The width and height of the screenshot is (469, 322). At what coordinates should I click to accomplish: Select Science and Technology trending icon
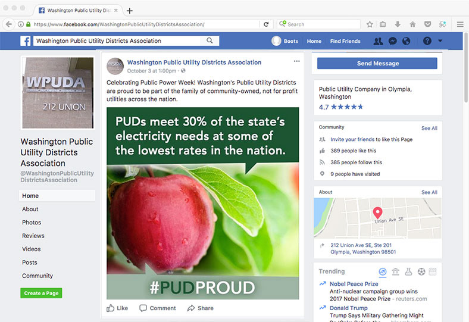[x=408, y=271]
